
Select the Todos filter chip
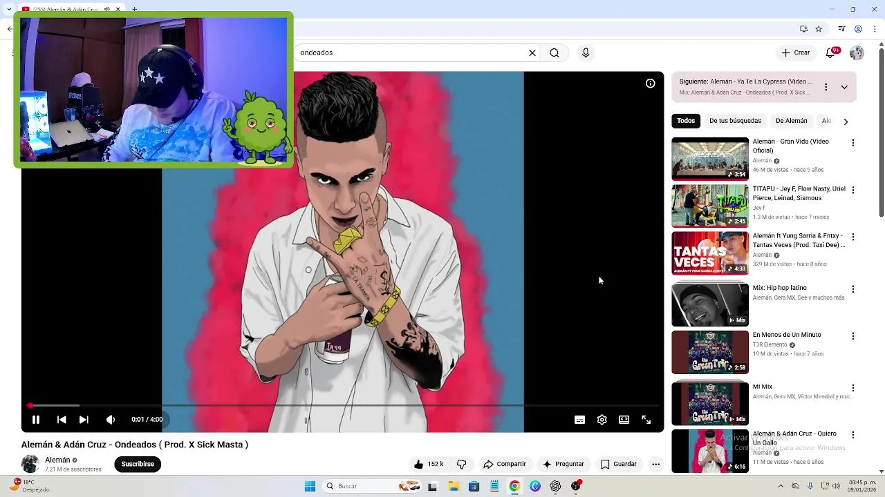686,121
